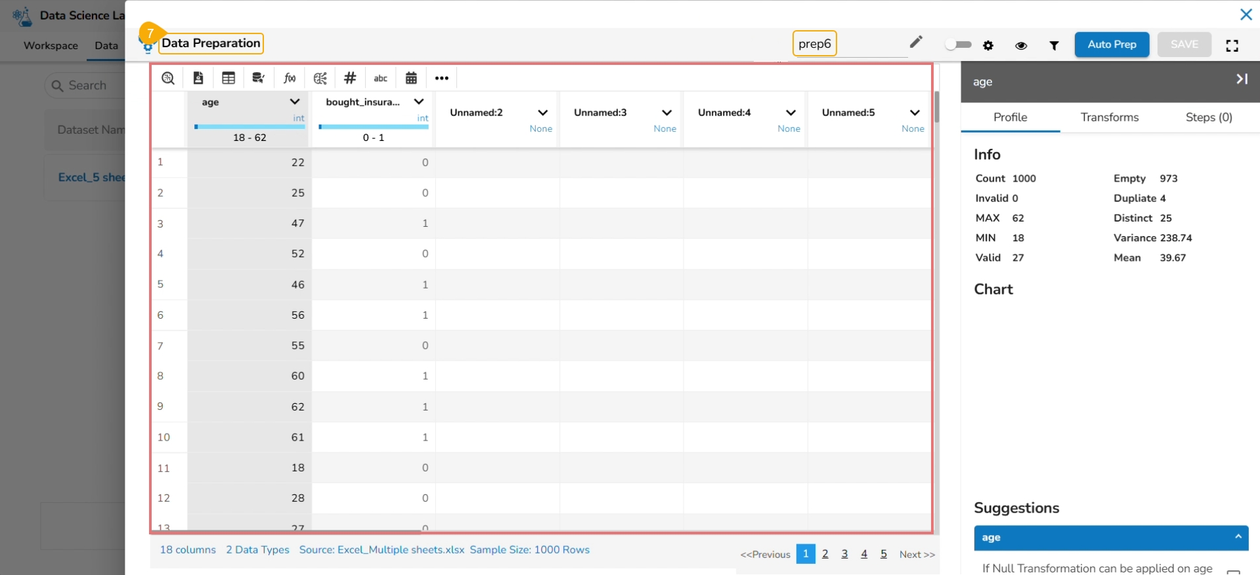Screen dimensions: 1260x575
Task: Click the data grid vertical scrollbar
Action: point(936,108)
